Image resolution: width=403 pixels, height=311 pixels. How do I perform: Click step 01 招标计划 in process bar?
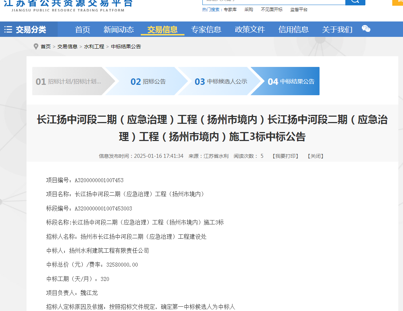[x=70, y=81]
